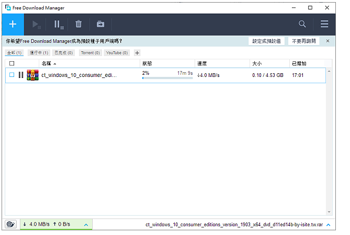Add a new download with plus button

coord(13,25)
